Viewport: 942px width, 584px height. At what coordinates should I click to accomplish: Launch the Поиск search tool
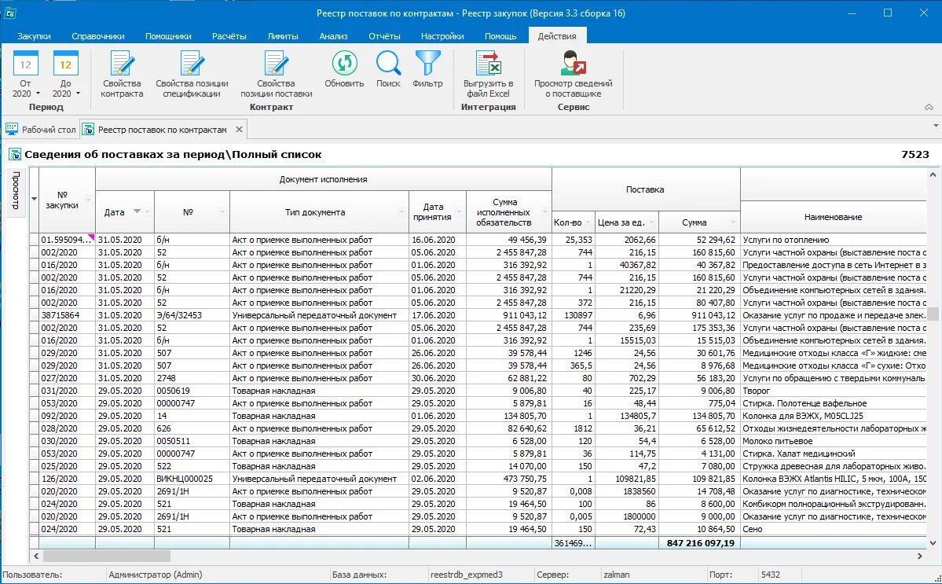pyautogui.click(x=388, y=70)
